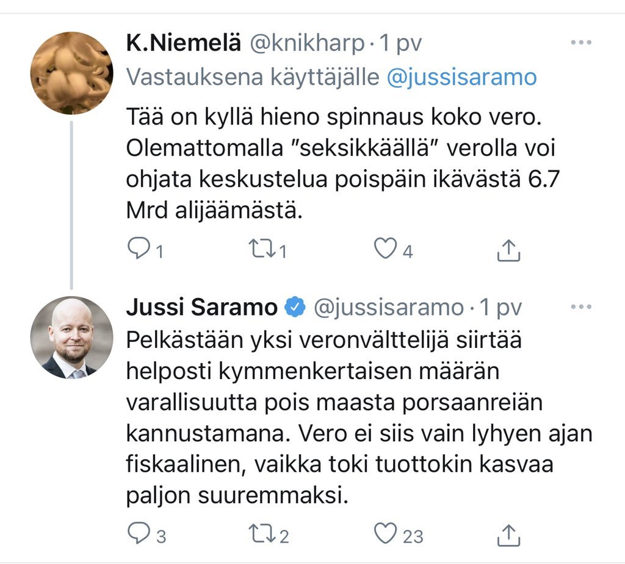Open K.Niemelä's profile picture
The height and width of the screenshot is (564, 625).
coord(71,73)
